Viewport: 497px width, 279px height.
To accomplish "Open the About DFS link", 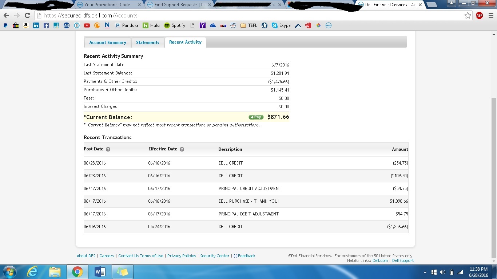I will tap(86, 256).
